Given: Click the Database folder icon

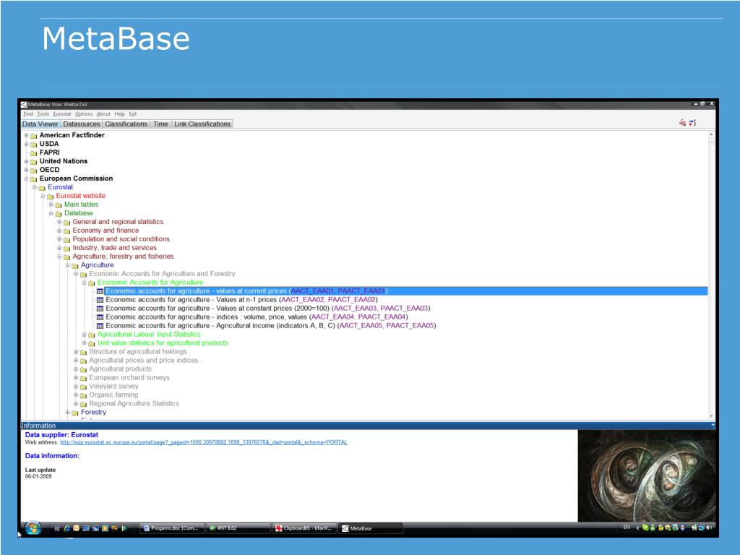Looking at the screenshot, I should (59, 214).
